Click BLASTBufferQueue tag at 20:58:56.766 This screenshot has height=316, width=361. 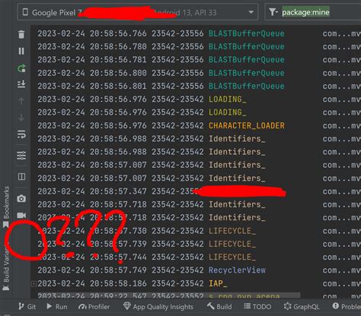(x=246, y=33)
